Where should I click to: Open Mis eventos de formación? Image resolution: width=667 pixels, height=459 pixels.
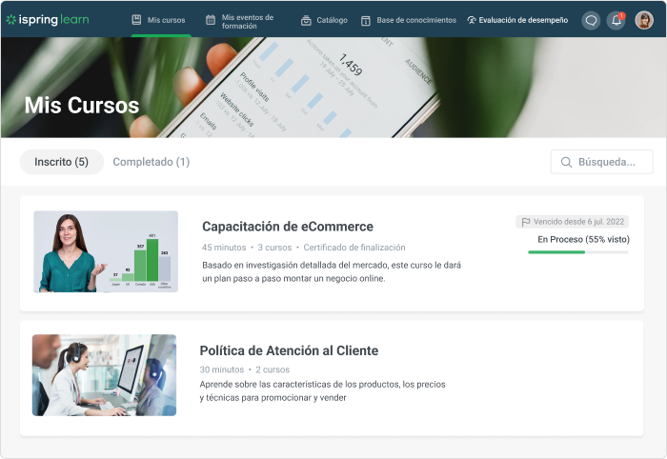[240, 21]
